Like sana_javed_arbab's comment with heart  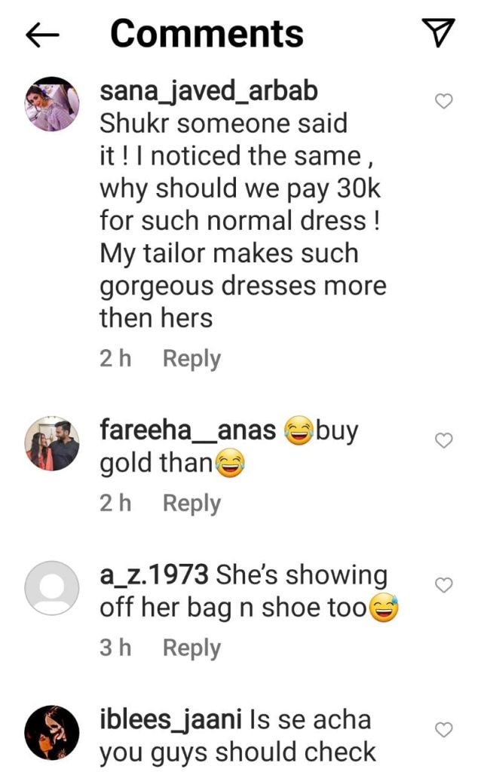[444, 101]
